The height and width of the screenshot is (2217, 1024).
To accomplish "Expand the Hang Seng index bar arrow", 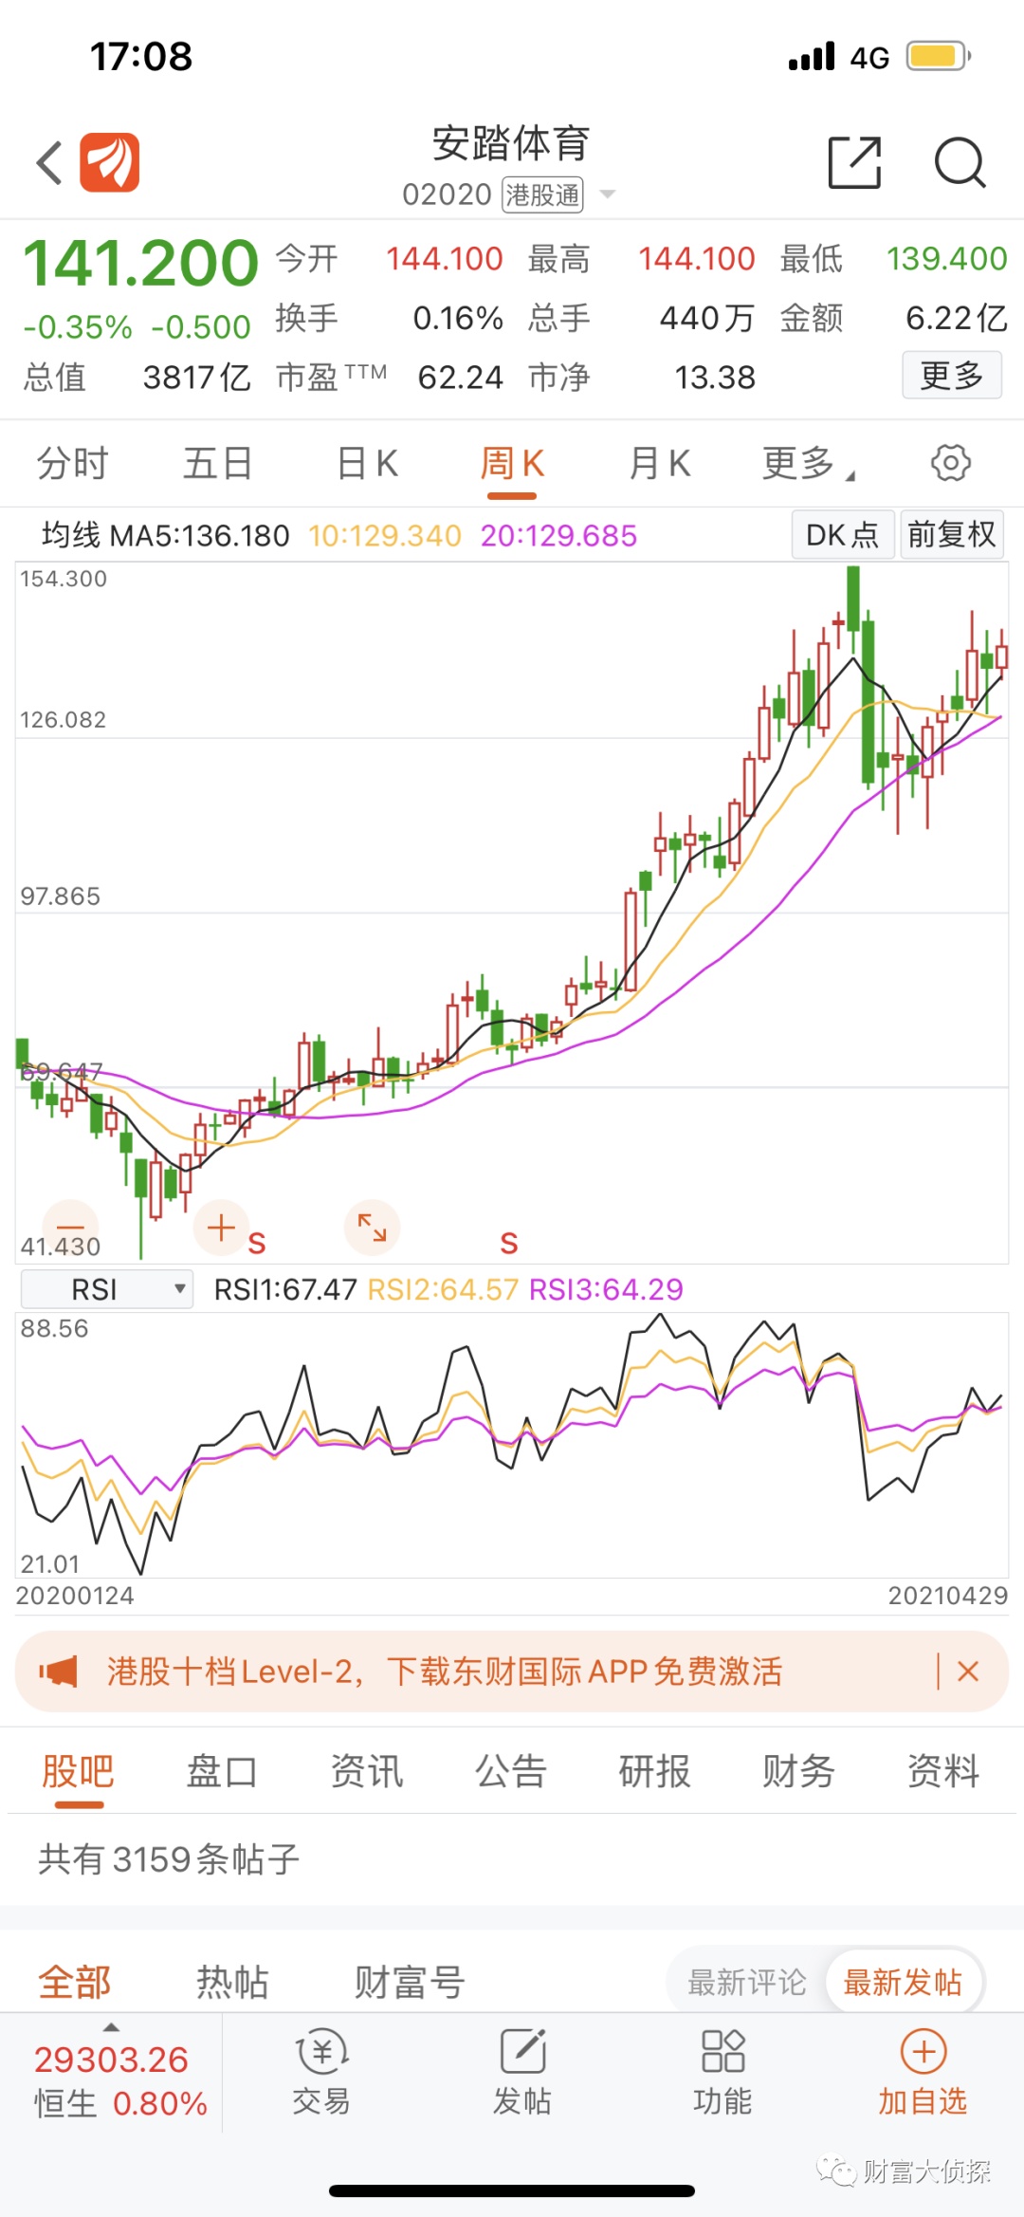I will click(x=111, y=2027).
